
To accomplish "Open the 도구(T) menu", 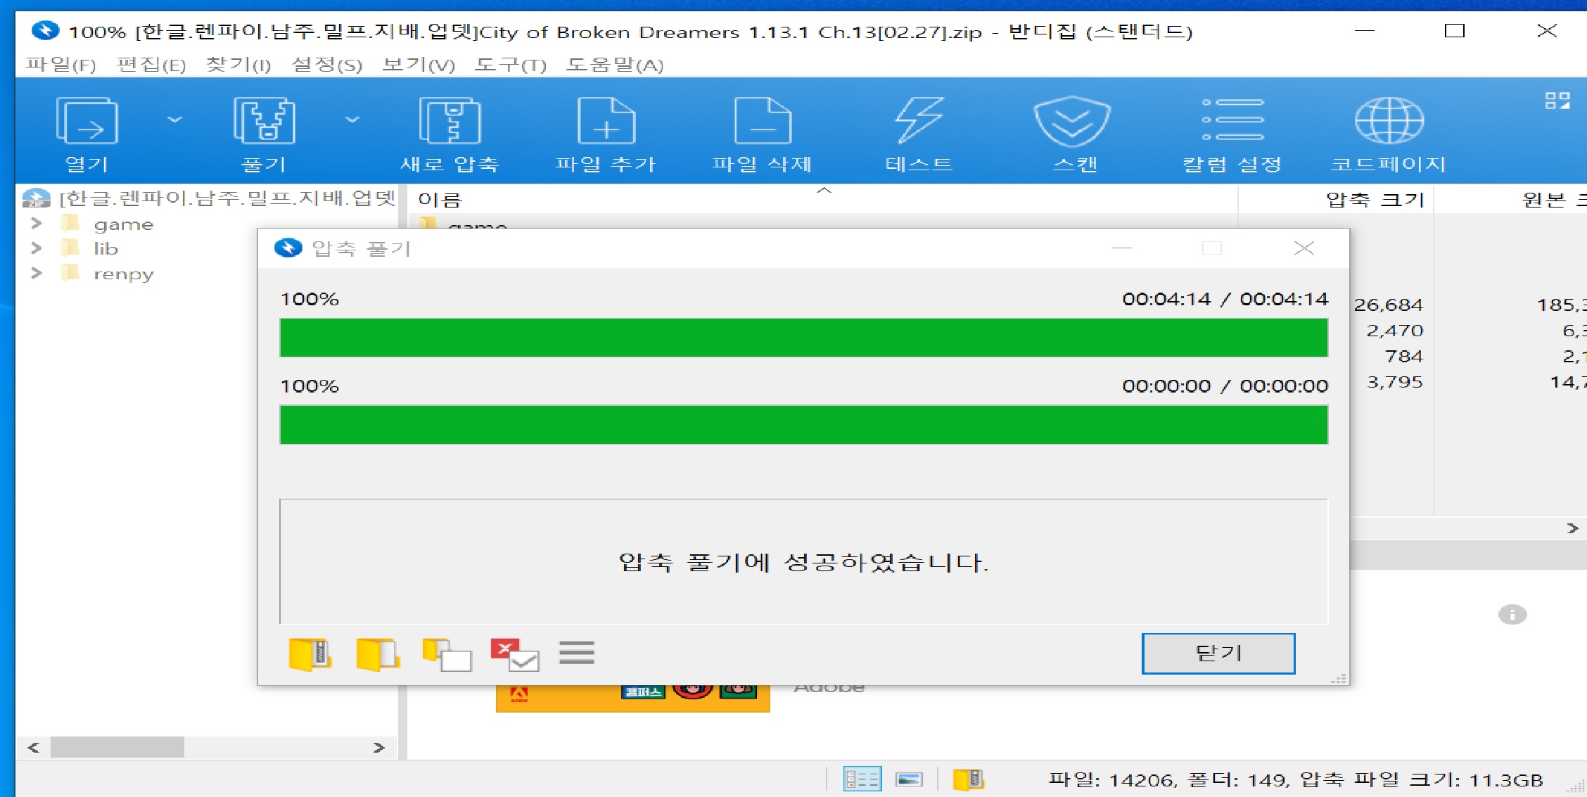I will (x=510, y=65).
